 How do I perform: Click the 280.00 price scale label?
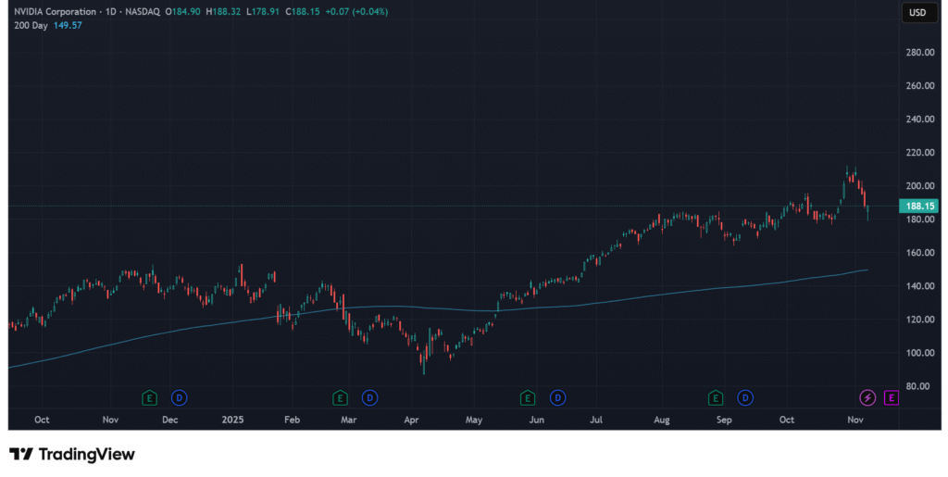click(x=919, y=53)
